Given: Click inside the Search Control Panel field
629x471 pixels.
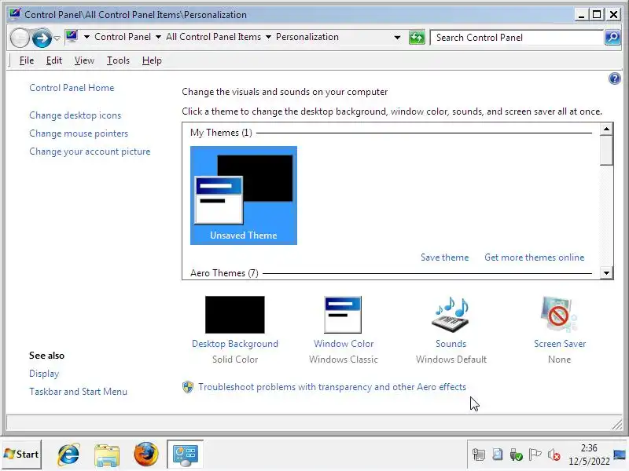Looking at the screenshot, I should tap(517, 38).
